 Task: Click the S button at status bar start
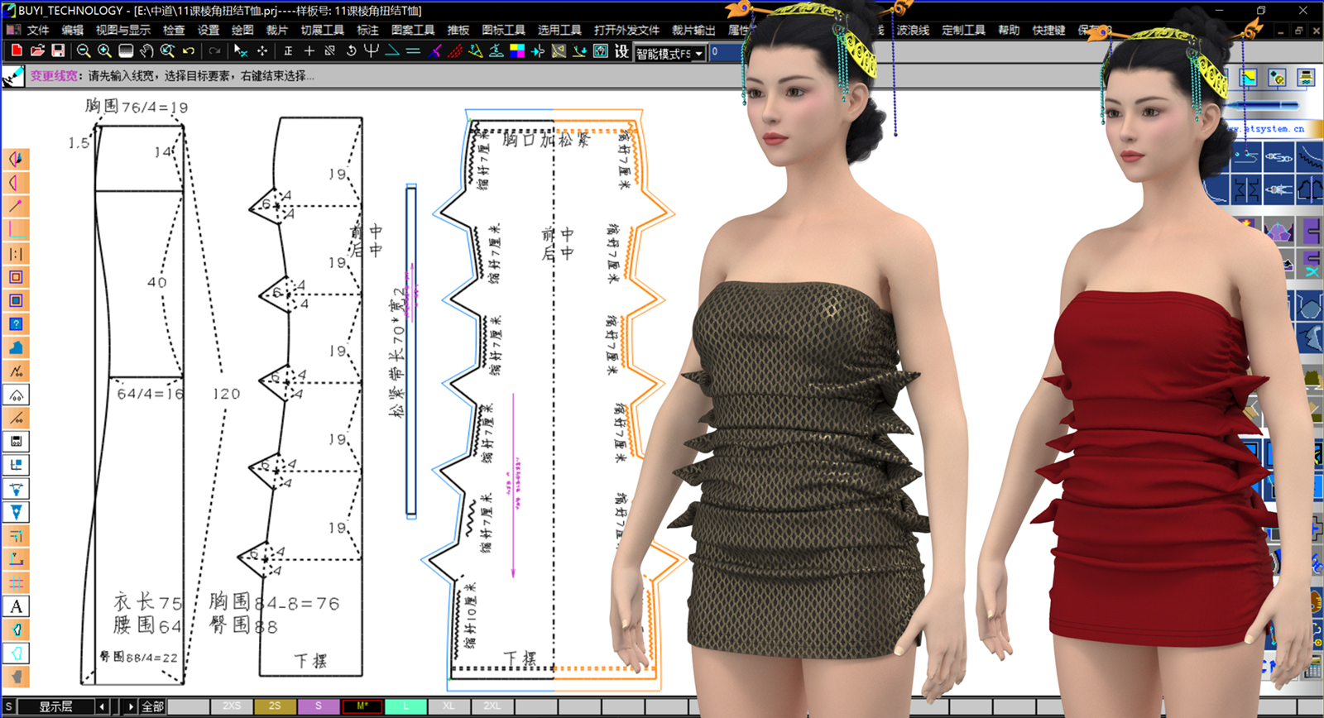point(9,706)
